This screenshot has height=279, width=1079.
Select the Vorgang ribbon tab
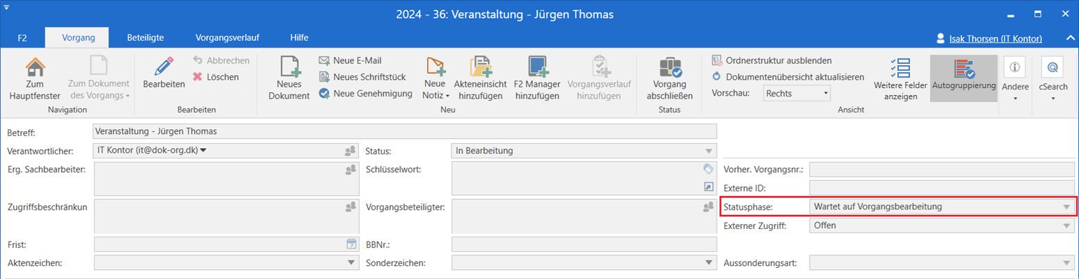click(x=77, y=37)
